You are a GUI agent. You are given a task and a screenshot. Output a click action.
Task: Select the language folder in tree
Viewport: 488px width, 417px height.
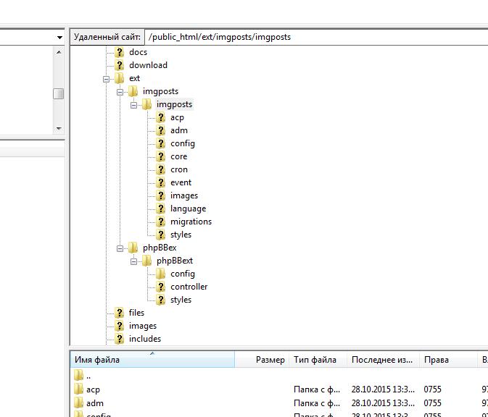click(188, 208)
